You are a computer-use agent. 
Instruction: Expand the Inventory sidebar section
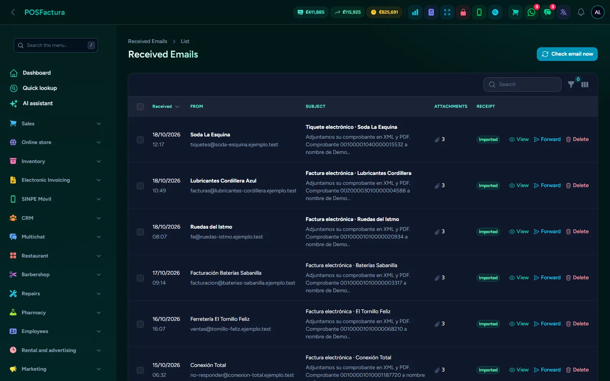tap(56, 161)
